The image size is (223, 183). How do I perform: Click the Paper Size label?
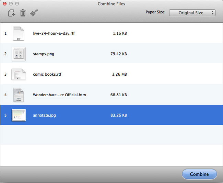click(155, 12)
